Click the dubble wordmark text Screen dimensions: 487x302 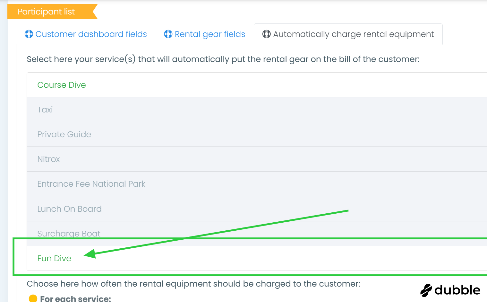click(x=457, y=290)
